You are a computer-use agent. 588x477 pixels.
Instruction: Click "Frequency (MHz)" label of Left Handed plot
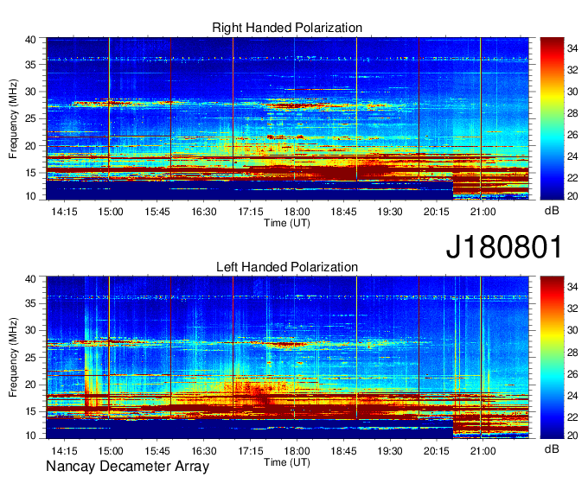tap(13, 358)
